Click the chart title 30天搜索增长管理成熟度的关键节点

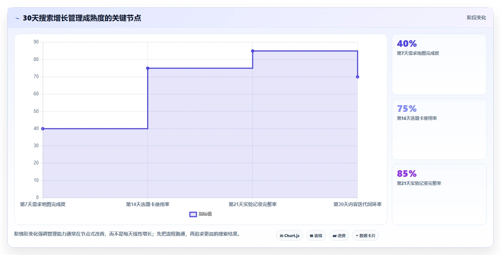click(82, 18)
